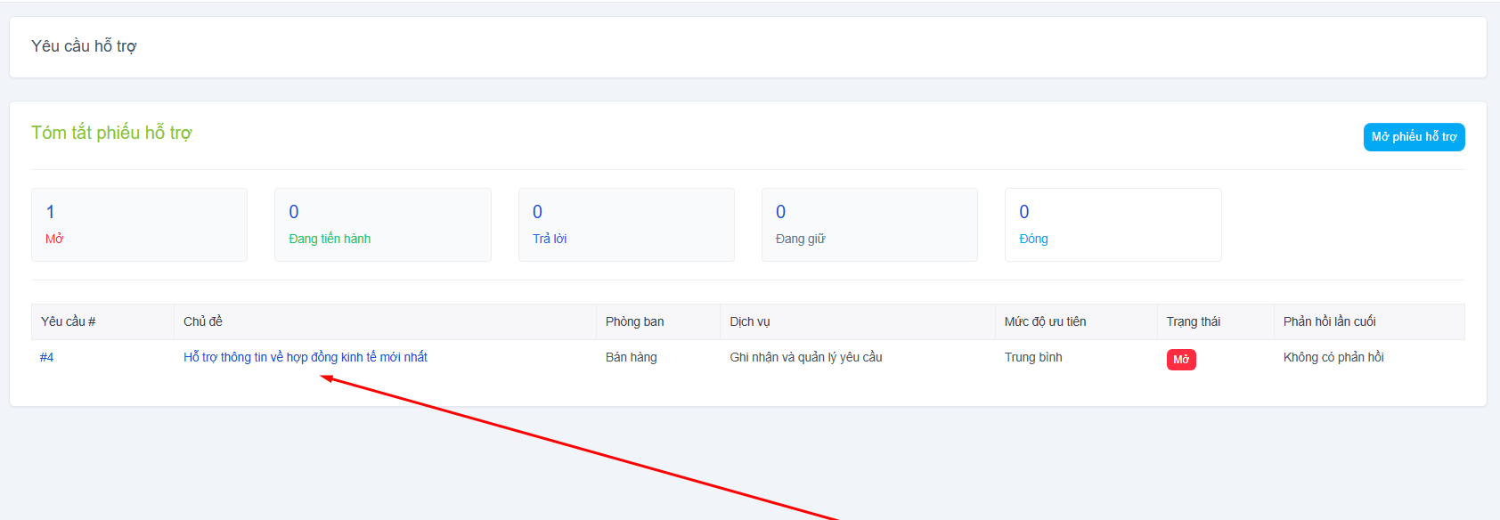Click the "Mở phiếu hỗ trợ" button
The height and width of the screenshot is (520, 1500).
pyautogui.click(x=1414, y=137)
